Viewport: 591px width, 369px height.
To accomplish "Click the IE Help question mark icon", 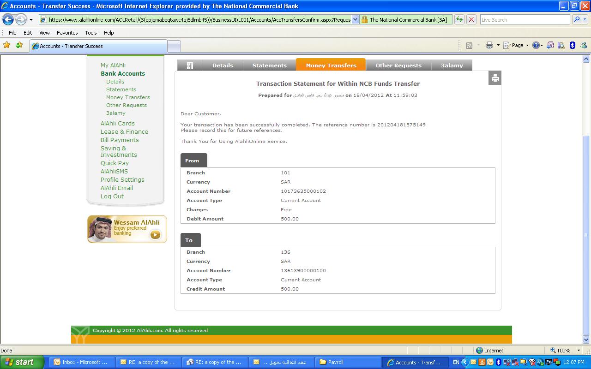I will (x=536, y=45).
